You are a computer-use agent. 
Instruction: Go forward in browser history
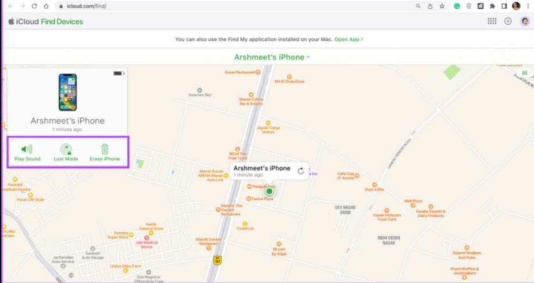pyautogui.click(x=23, y=6)
